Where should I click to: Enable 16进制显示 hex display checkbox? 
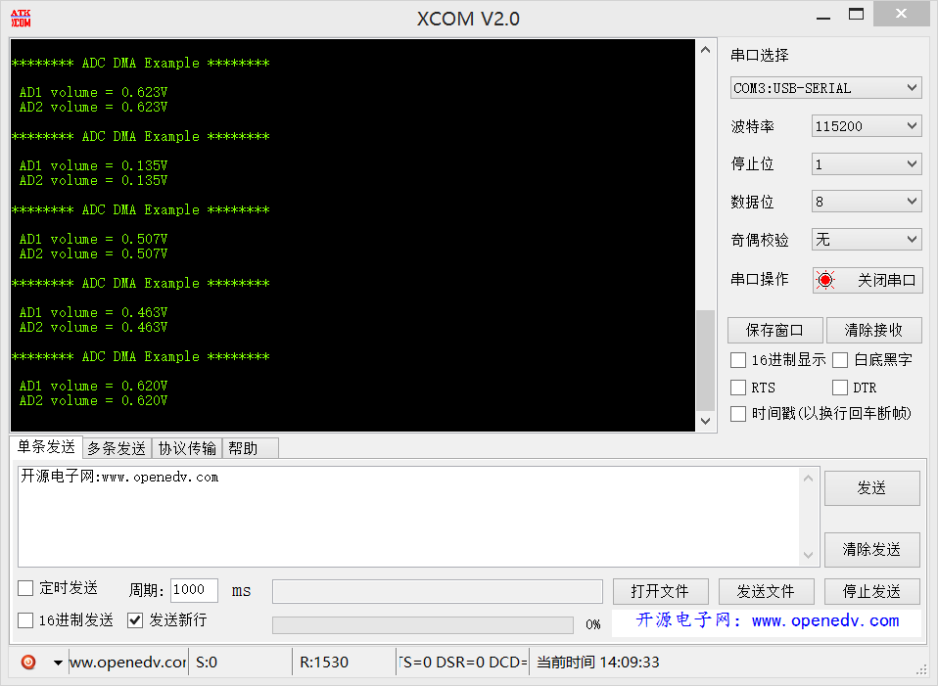tap(738, 360)
